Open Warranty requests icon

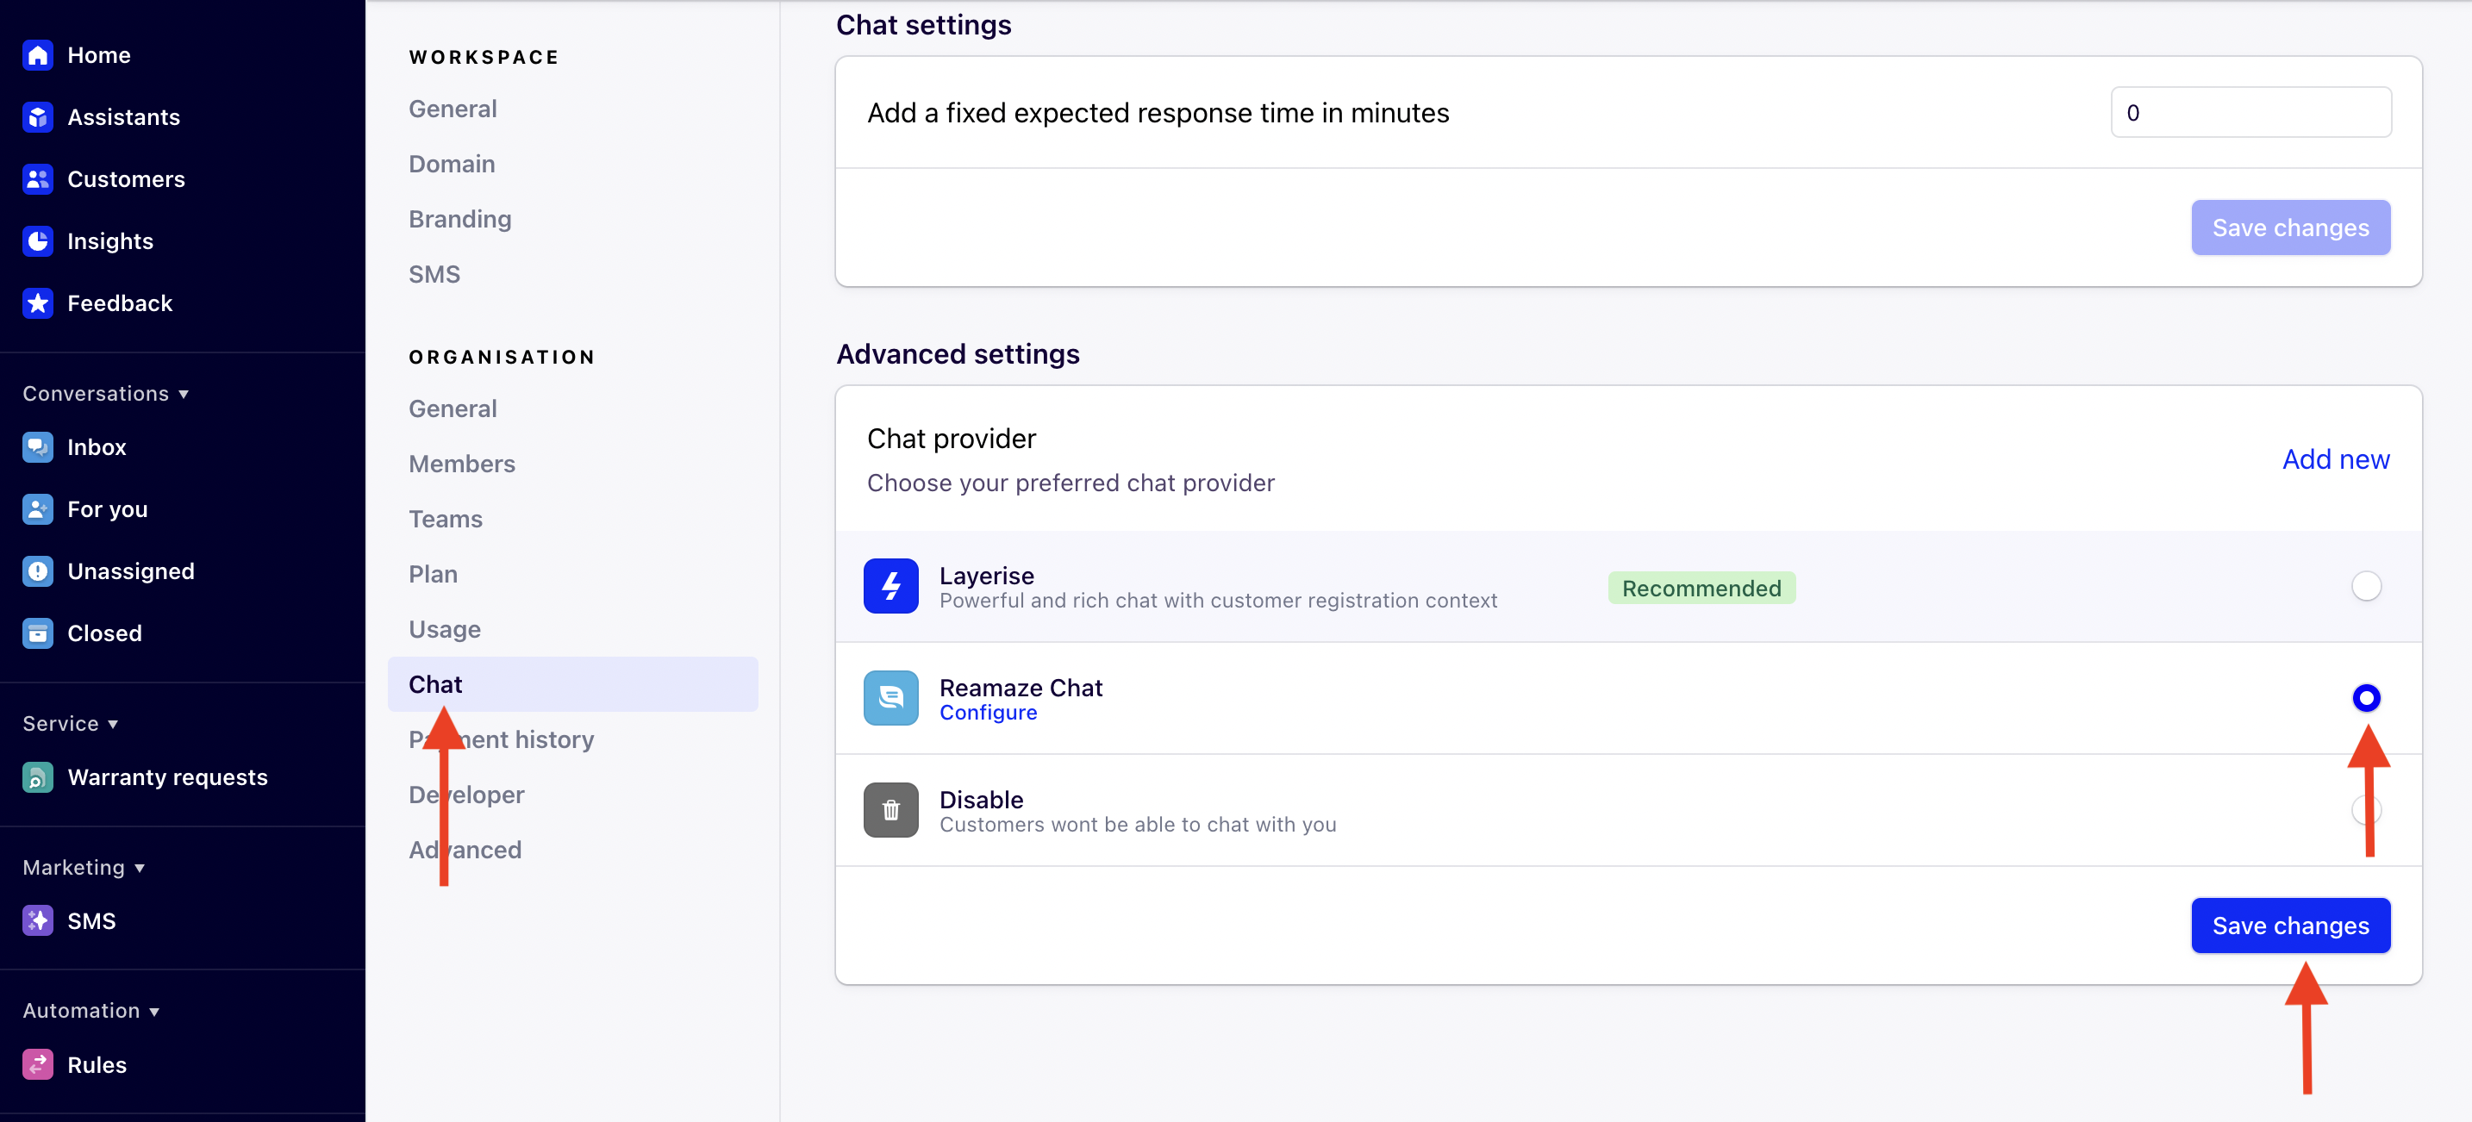(x=37, y=777)
